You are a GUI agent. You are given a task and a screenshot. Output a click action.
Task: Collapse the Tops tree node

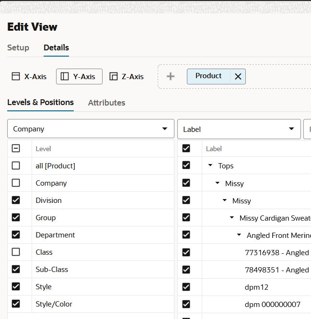click(x=210, y=165)
